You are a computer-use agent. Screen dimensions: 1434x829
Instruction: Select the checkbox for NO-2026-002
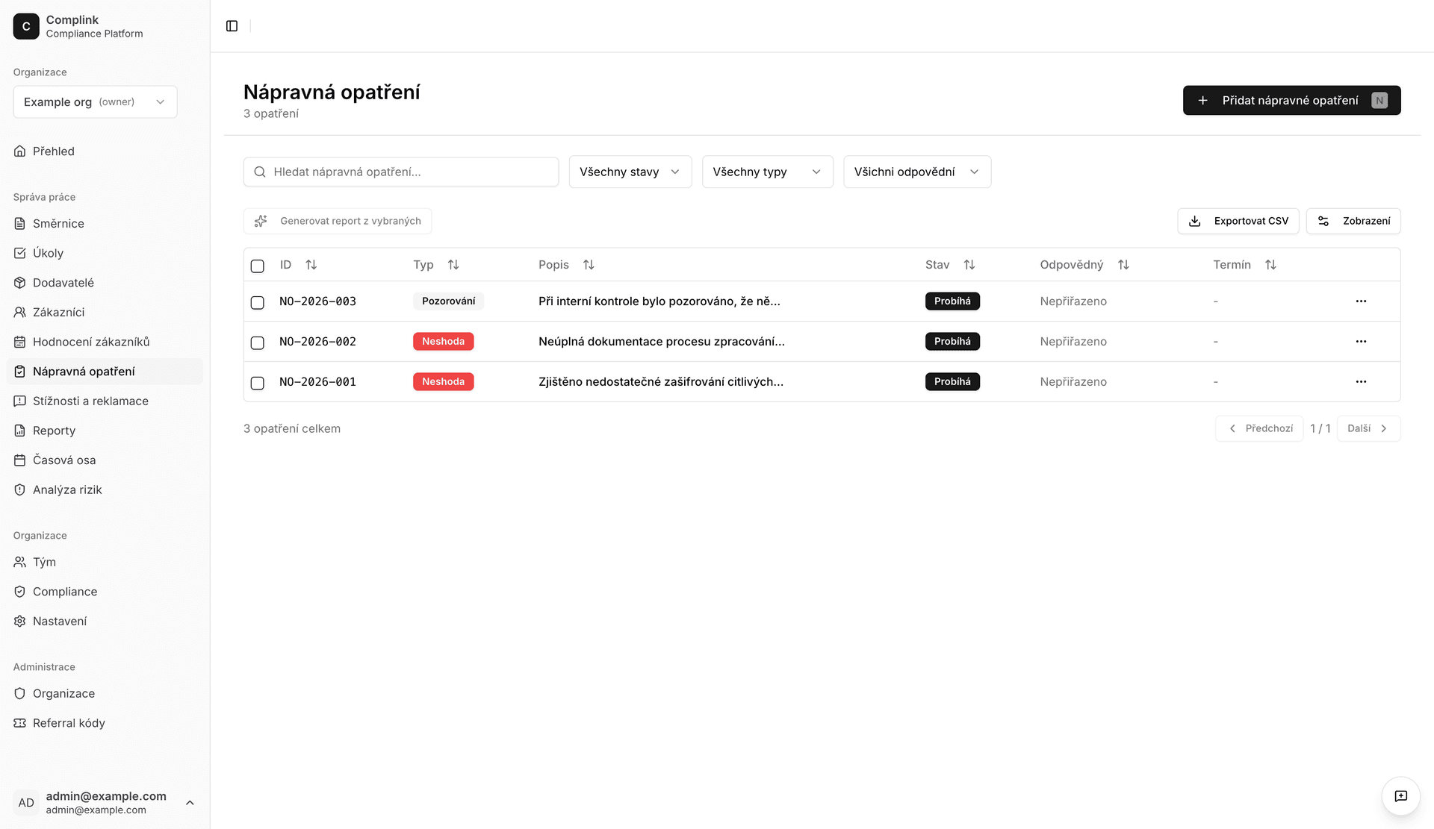pyautogui.click(x=258, y=342)
